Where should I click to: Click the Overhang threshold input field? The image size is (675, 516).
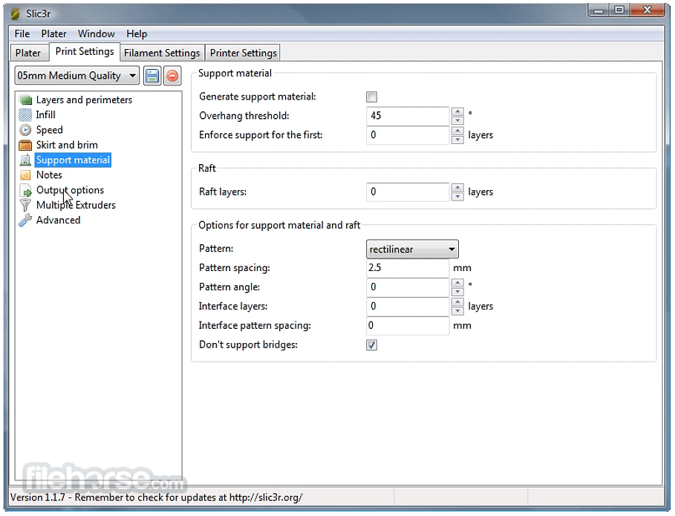coord(408,116)
